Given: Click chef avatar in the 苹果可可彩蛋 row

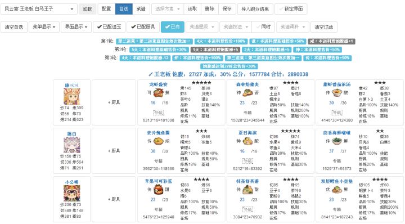Looking at the screenshot, I should click(72, 193).
